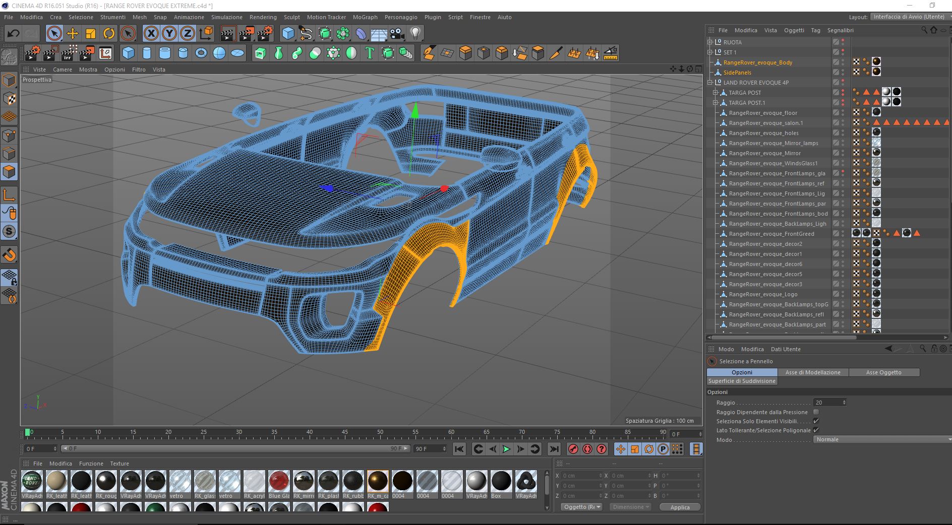
Task: Toggle the Y axis lock
Action: tap(169, 34)
